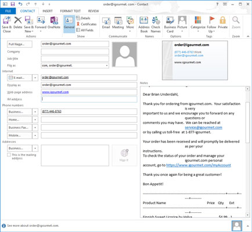Viewport: 252px width, 232px height.
Task: Delete this contact with the Delete icon
Action: click(18, 22)
